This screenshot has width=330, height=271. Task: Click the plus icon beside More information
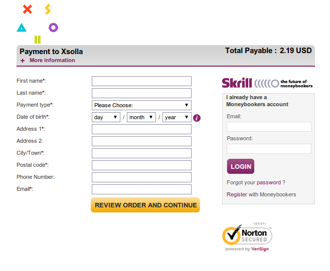[x=23, y=61]
